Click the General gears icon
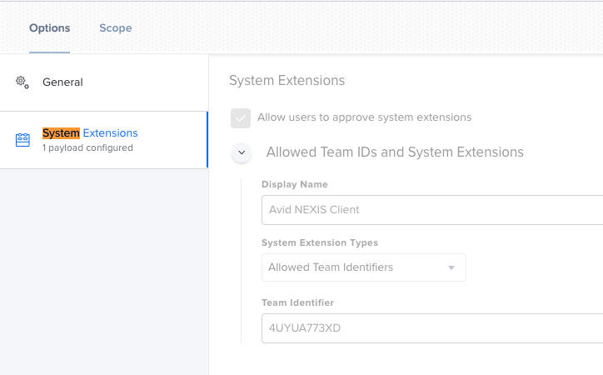The height and width of the screenshot is (375, 603). tap(22, 82)
